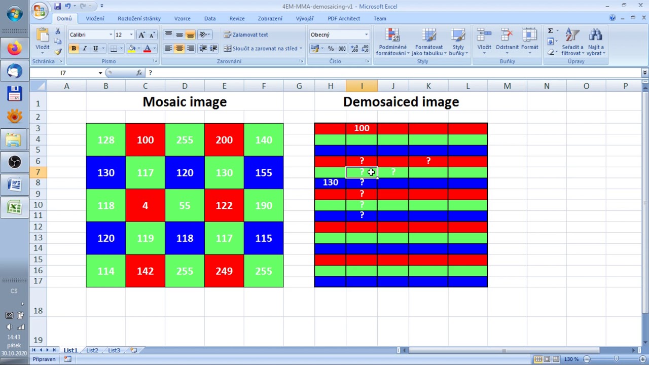The height and width of the screenshot is (365, 649).
Task: Switch to the Vložení ribbon tab
Action: 95,18
